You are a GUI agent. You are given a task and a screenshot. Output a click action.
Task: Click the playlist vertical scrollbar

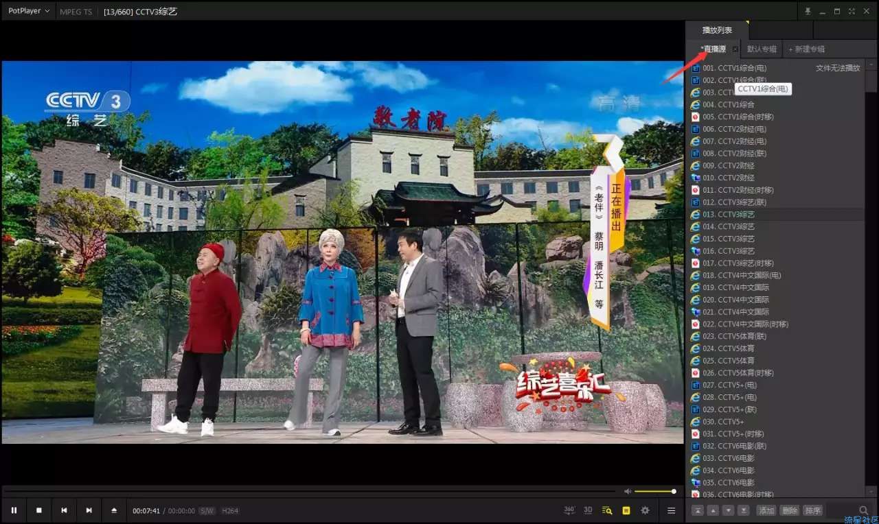click(x=871, y=278)
